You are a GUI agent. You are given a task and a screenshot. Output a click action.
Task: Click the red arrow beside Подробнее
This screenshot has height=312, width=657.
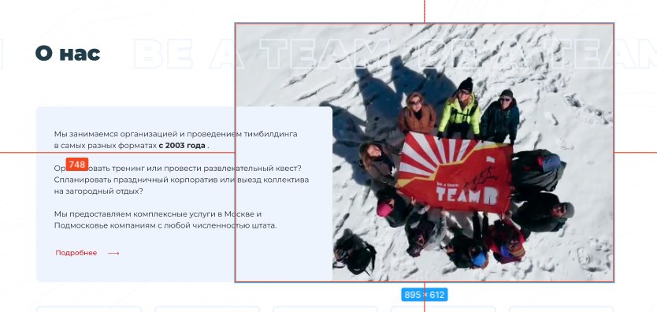(113, 253)
